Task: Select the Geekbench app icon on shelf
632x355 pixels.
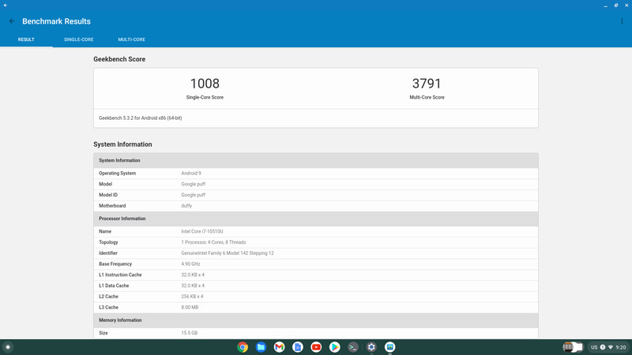Action: click(x=389, y=347)
